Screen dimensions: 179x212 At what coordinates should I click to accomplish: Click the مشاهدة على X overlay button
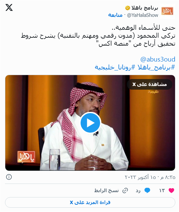pos(150,84)
